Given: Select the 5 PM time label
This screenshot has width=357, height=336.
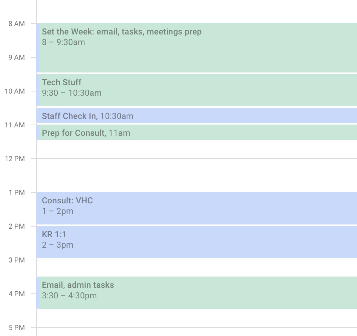Looking at the screenshot, I should 17,328.
